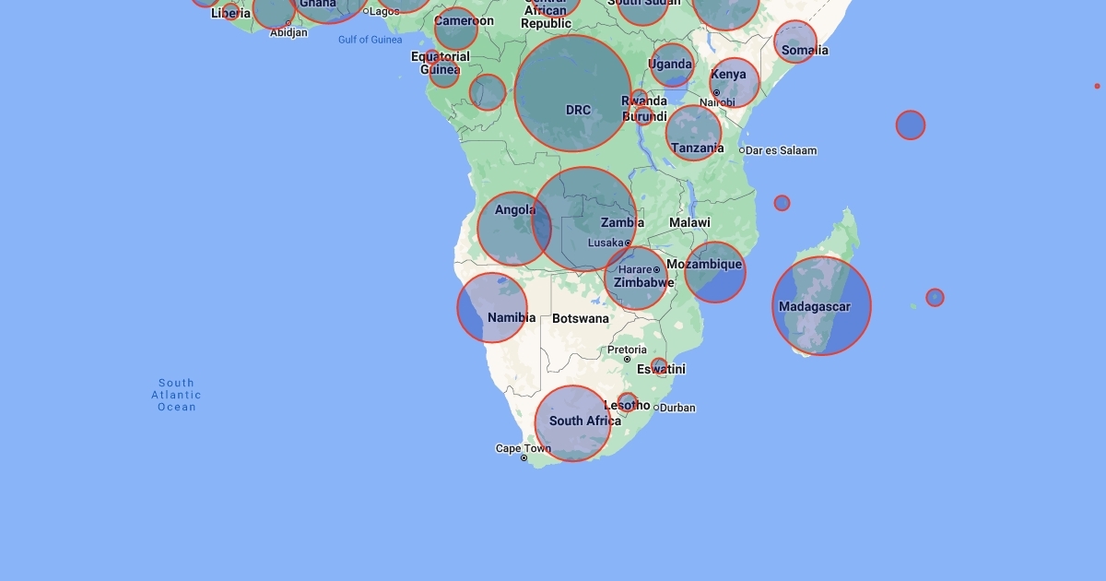Select the Tanzania circle marker

pos(694,133)
